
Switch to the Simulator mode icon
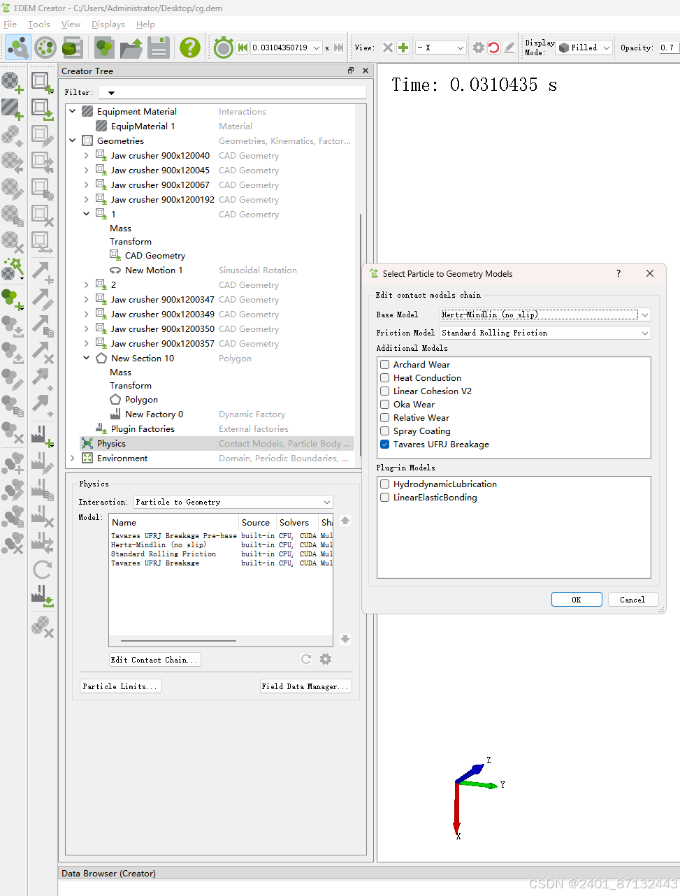tap(45, 48)
